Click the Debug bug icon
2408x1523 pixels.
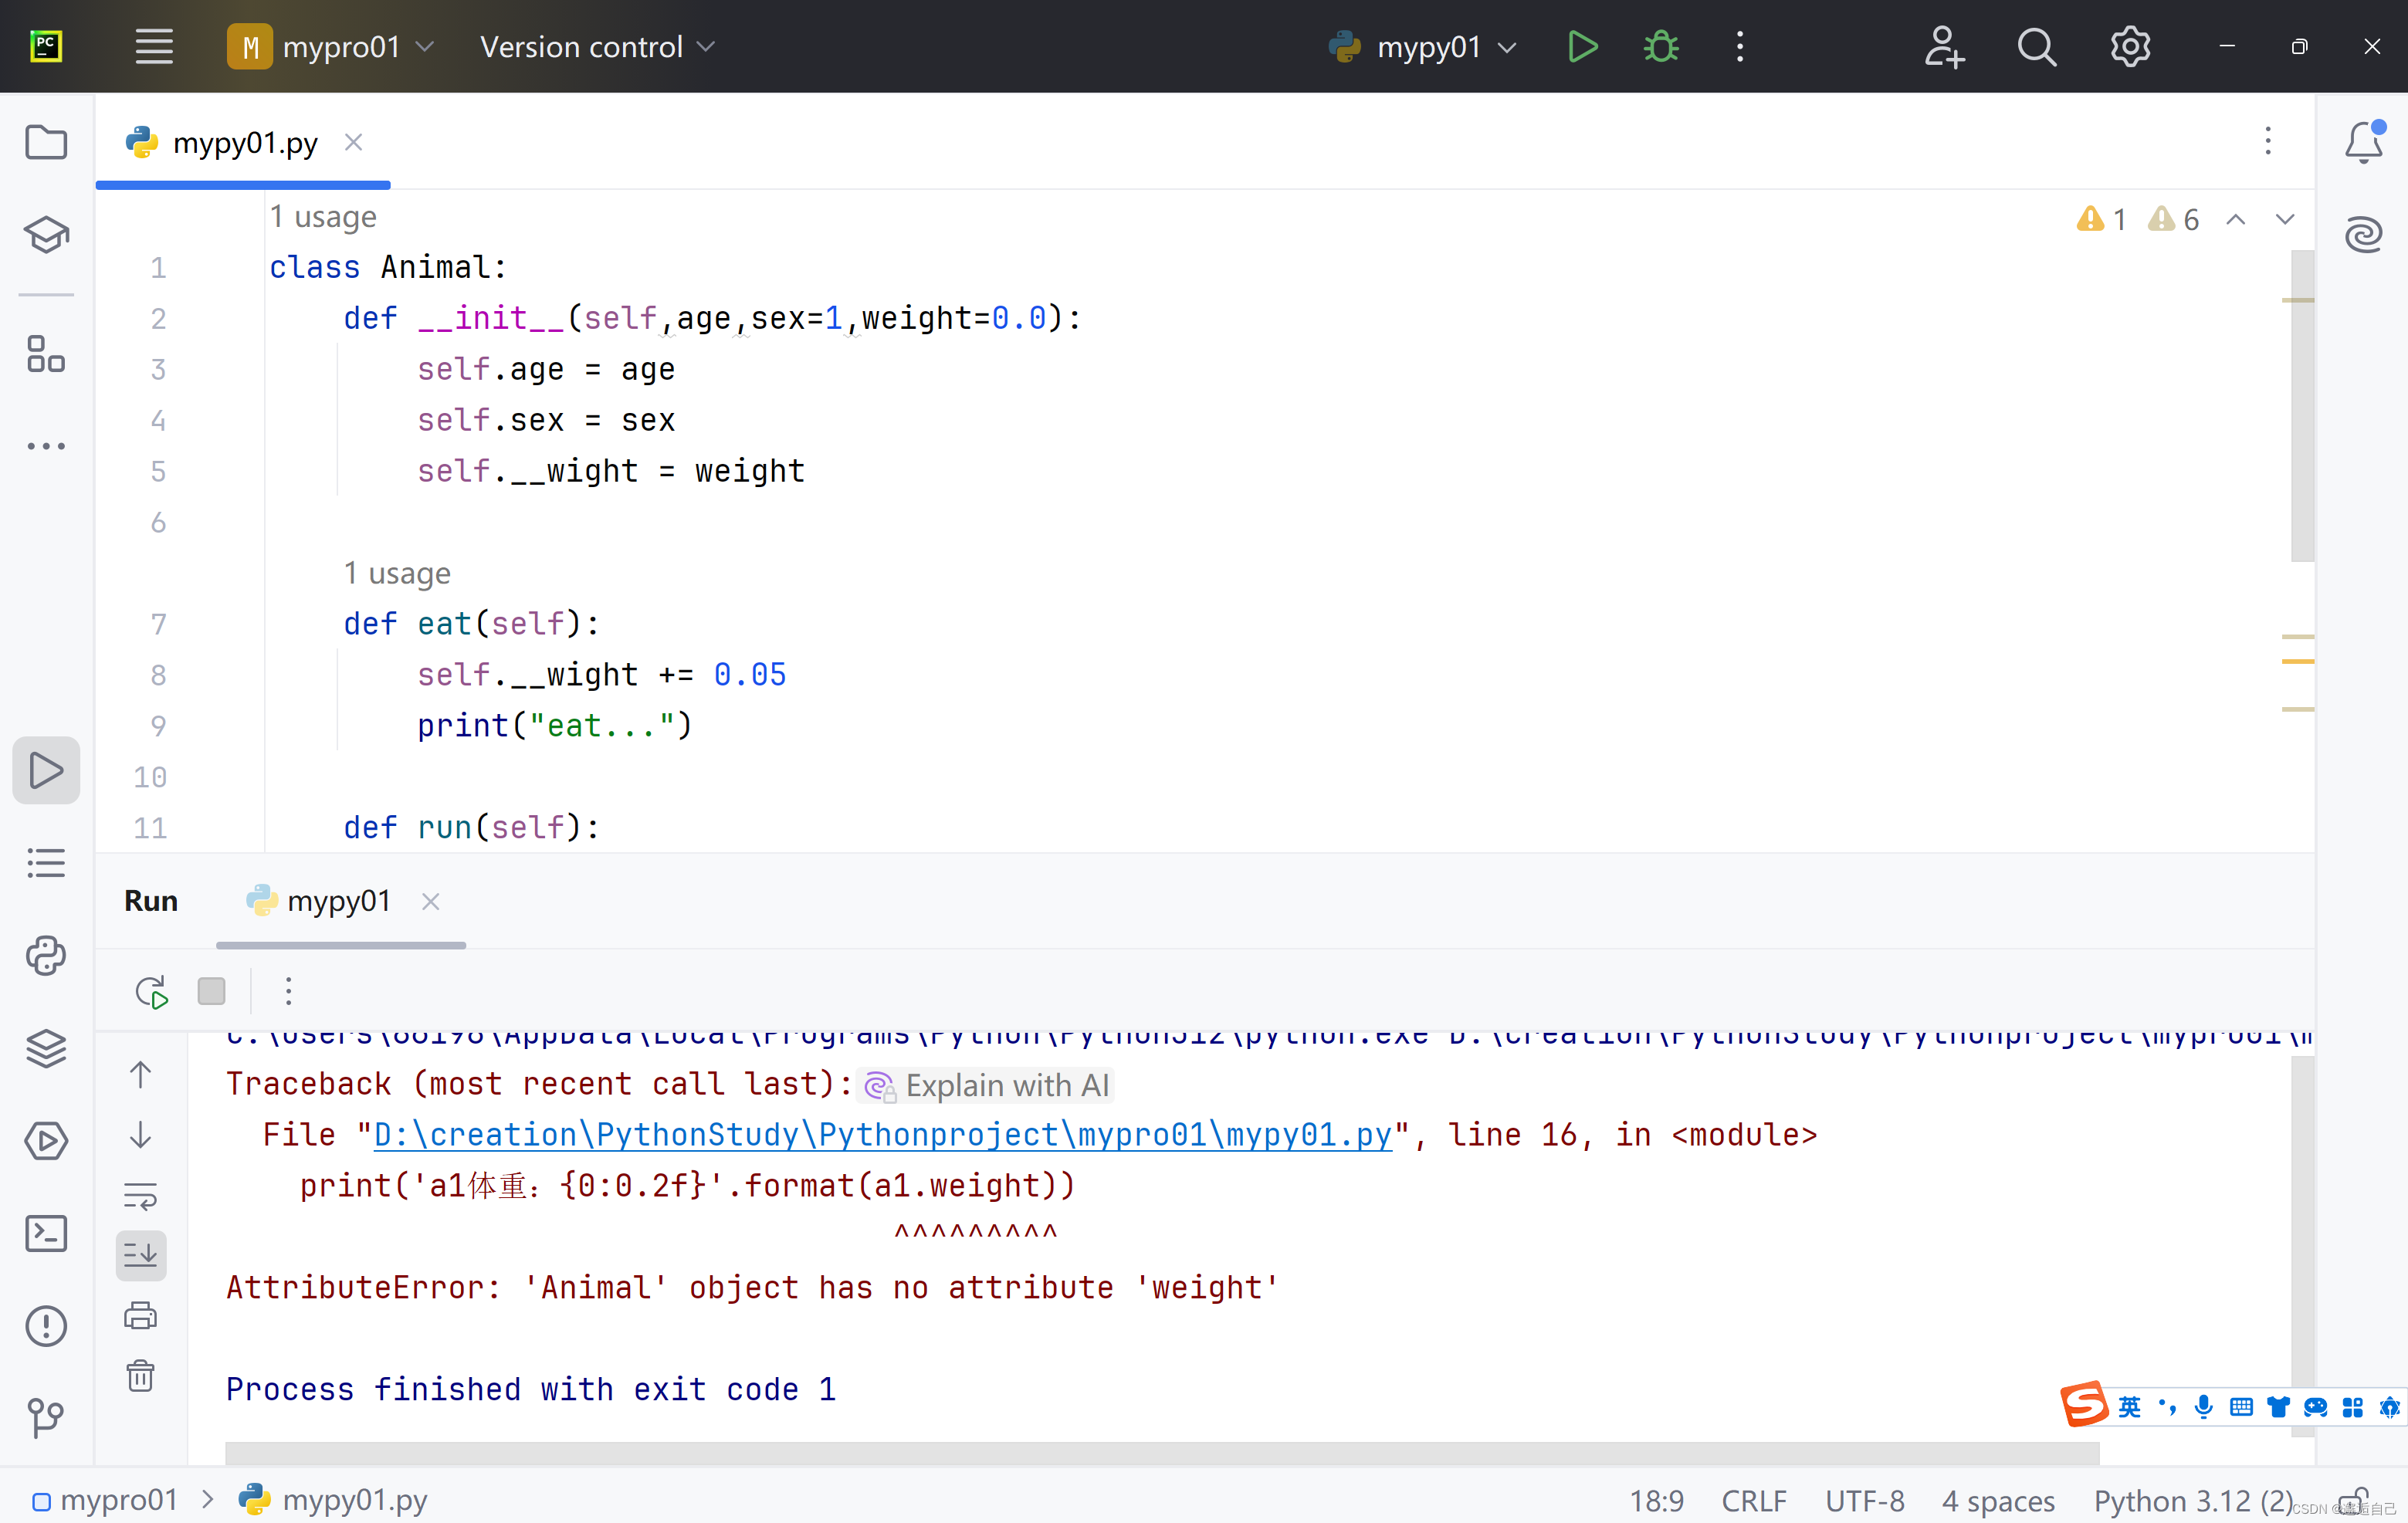1661,47
